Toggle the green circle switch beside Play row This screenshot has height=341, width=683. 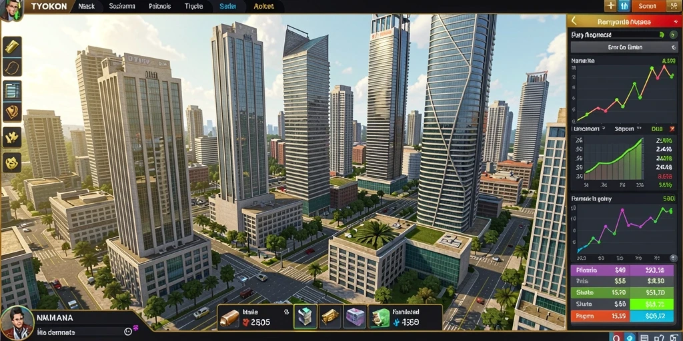674,35
